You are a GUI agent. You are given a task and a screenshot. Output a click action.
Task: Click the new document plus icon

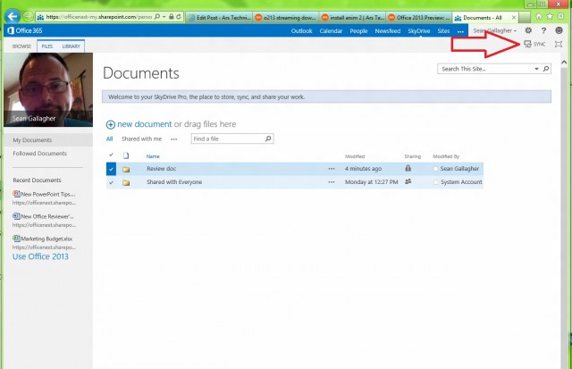111,125
